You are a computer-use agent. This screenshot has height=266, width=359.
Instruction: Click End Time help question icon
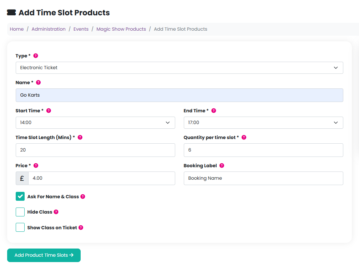214,111
